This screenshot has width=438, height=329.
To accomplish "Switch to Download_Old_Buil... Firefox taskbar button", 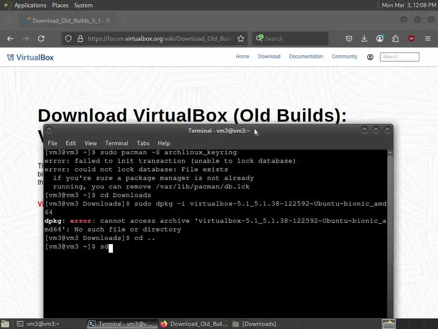I will point(194,324).
